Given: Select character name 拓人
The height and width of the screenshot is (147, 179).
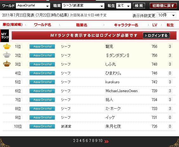Looking at the screenshot, I should pos(109,100).
